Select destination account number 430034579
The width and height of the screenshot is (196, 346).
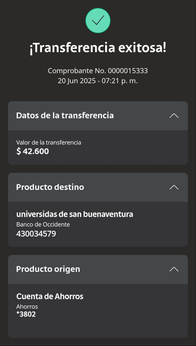pos(36,234)
